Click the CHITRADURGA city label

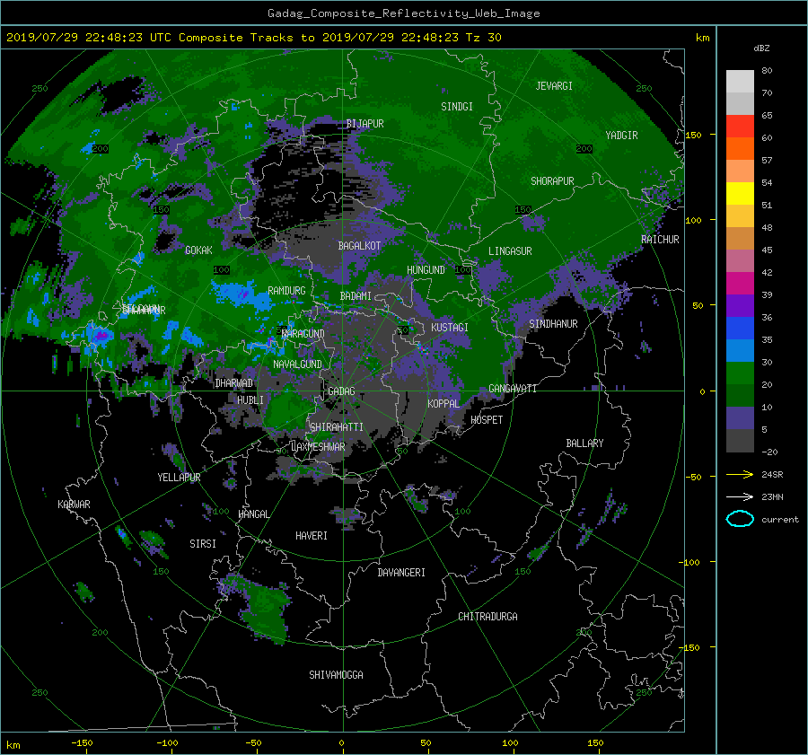pyautogui.click(x=487, y=617)
